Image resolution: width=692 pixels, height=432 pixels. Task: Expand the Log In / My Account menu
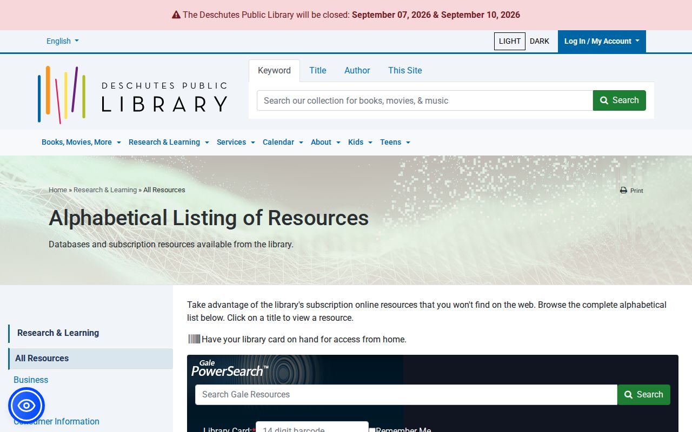(x=602, y=41)
